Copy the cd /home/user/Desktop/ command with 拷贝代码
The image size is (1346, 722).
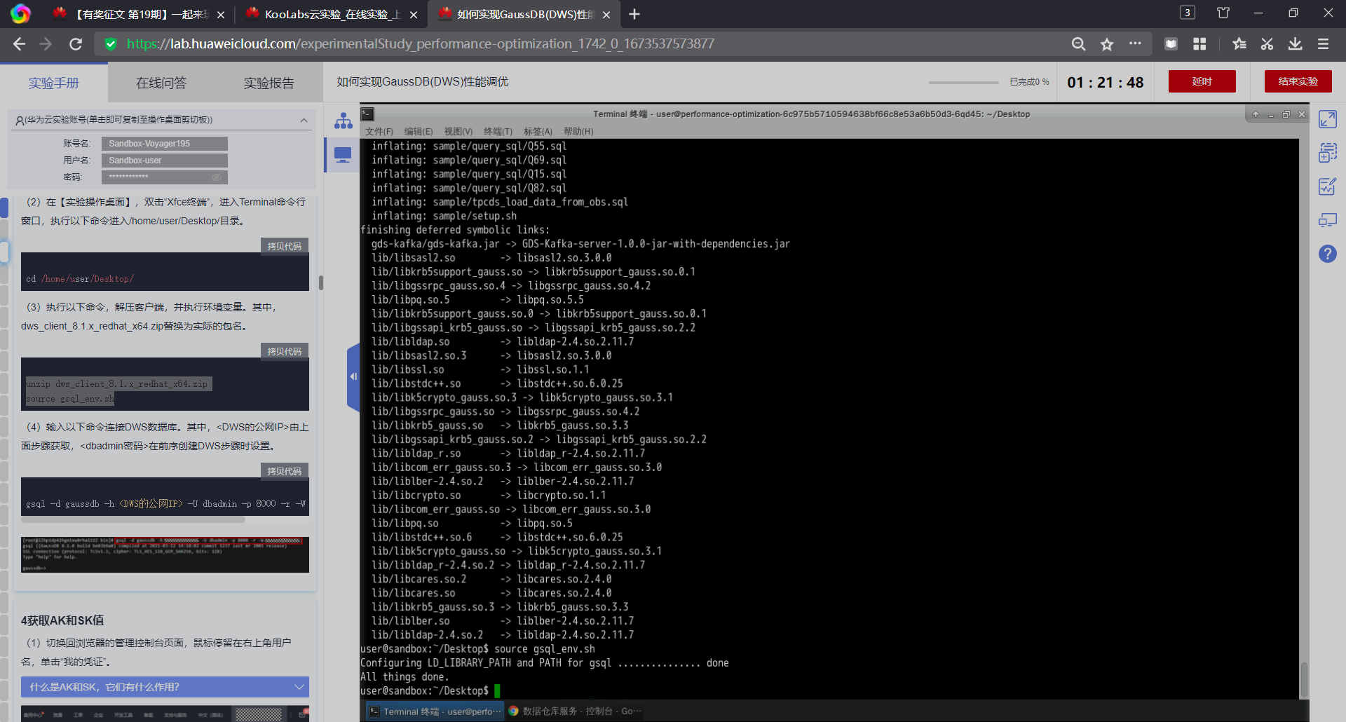tap(284, 246)
